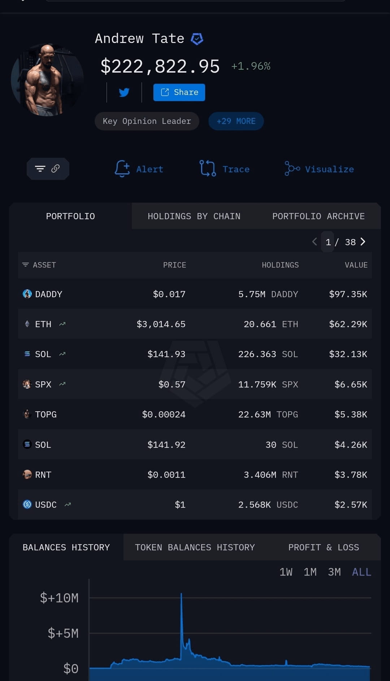This screenshot has height=681, width=390.
Task: Click the USDC trend chart icon
Action: pos(68,504)
